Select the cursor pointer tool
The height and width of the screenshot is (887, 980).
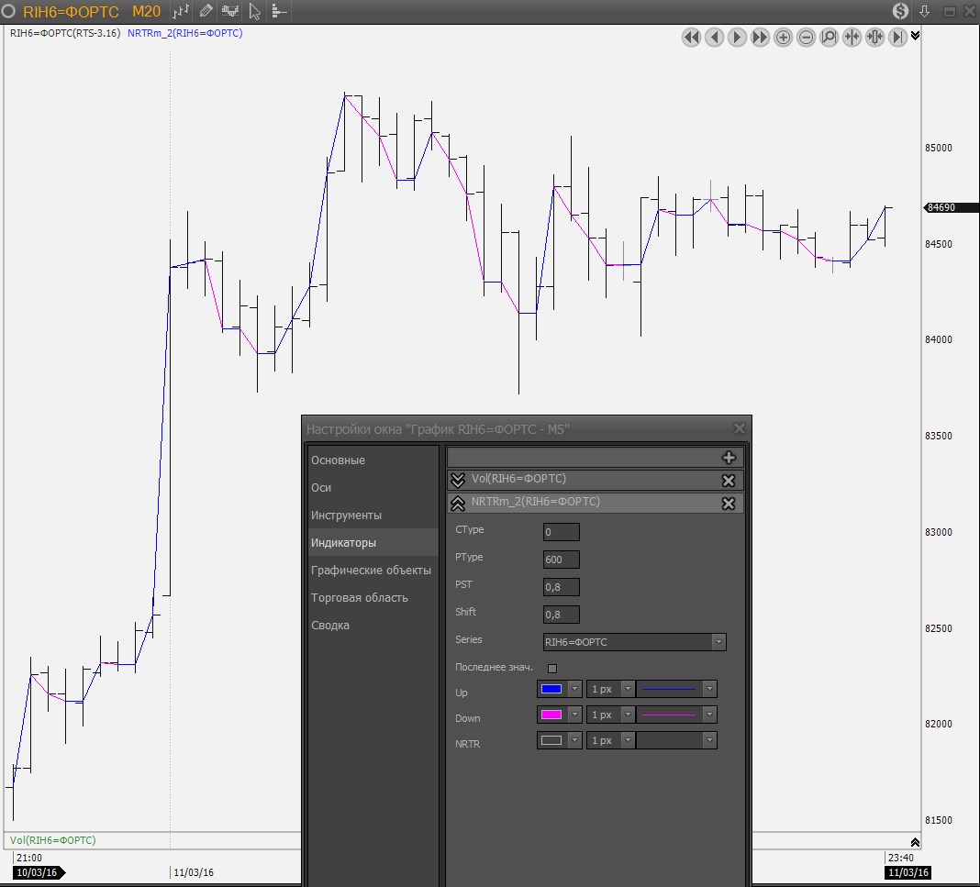[x=255, y=12]
